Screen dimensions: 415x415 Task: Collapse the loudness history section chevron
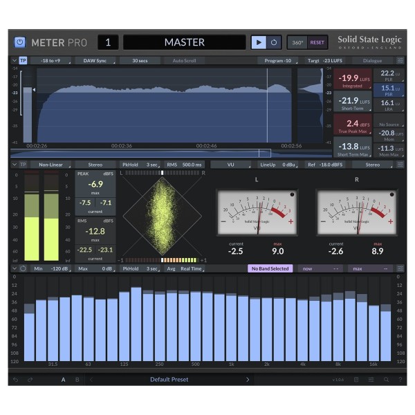(x=15, y=61)
